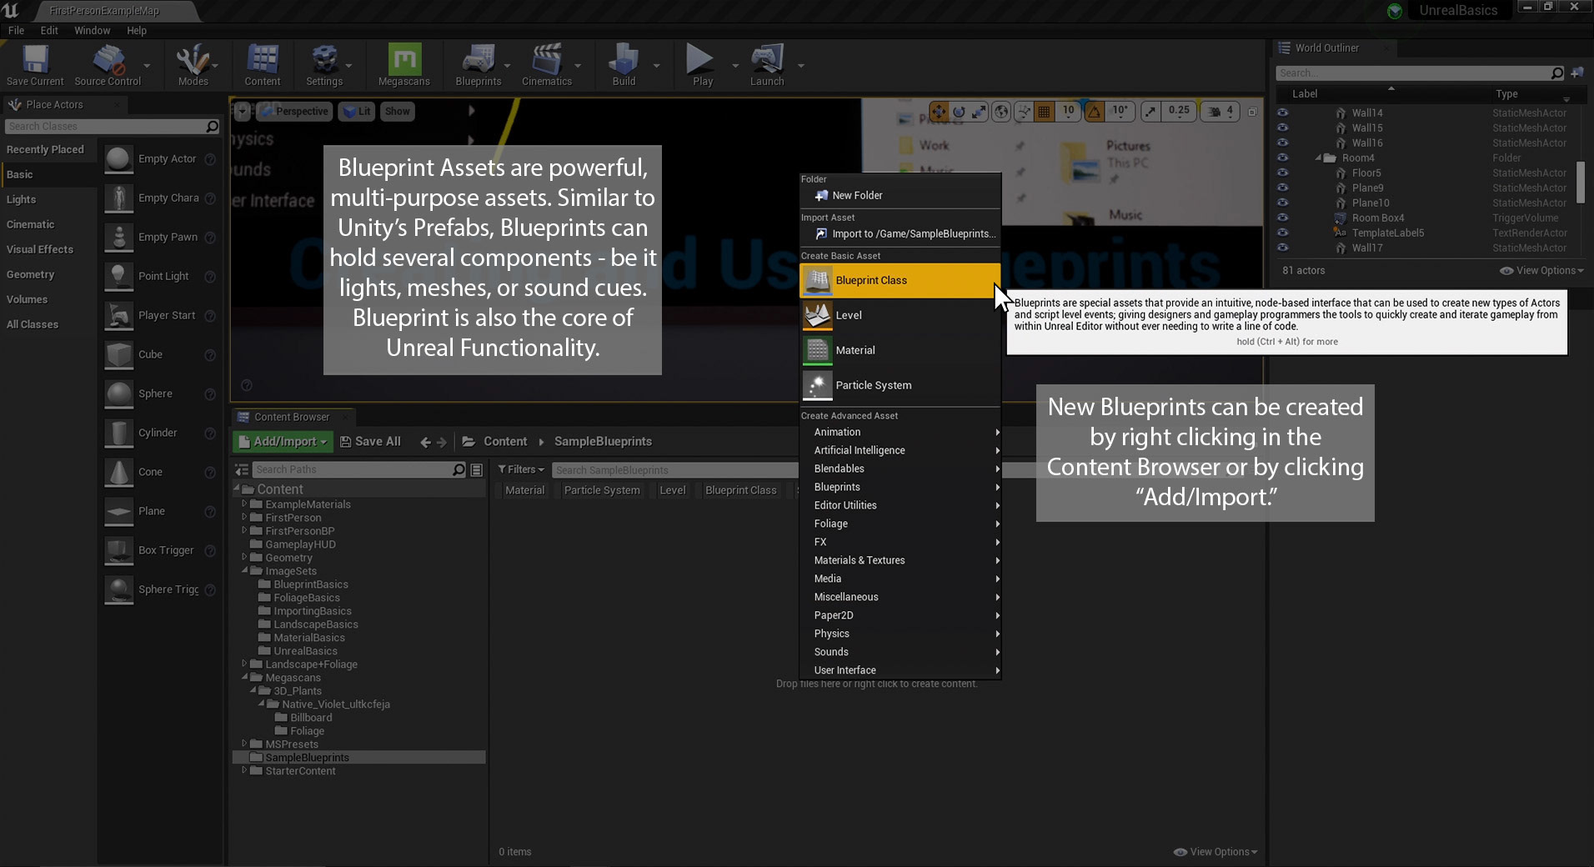Toggle visibility of Floor5 actor
Viewport: 1594px width, 867px height.
pyautogui.click(x=1282, y=173)
